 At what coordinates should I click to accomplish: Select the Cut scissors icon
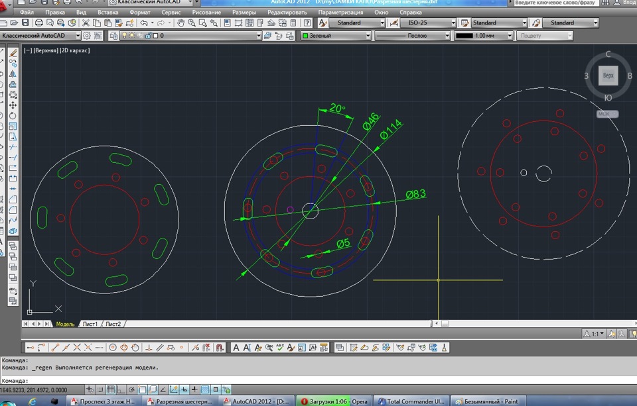click(86, 23)
